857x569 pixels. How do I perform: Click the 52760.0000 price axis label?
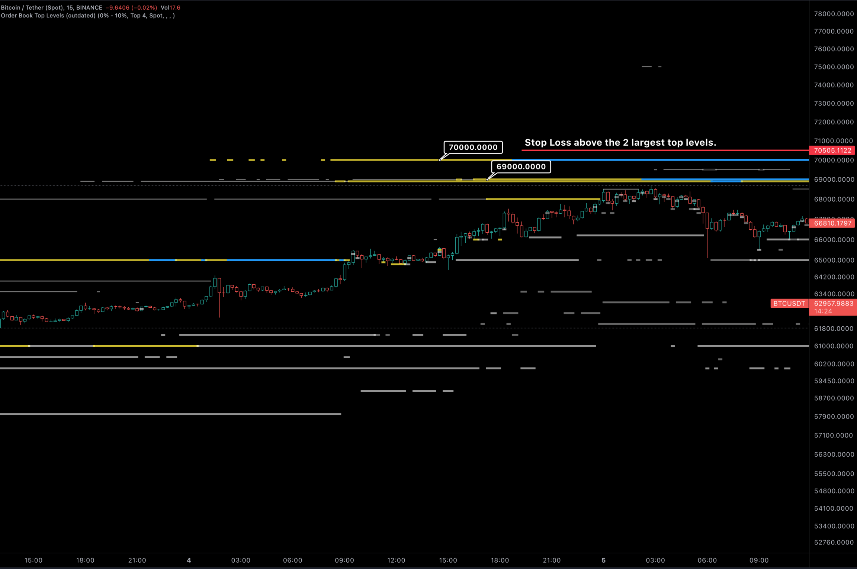[834, 542]
